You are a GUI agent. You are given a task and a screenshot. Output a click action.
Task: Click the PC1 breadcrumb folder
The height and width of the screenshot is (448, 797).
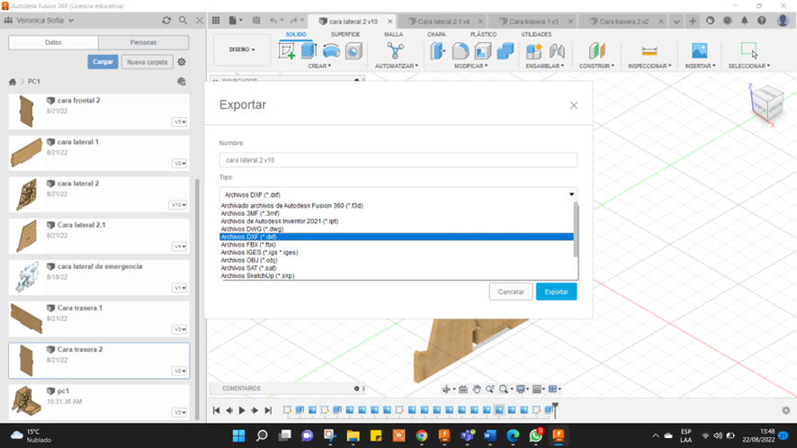33,81
